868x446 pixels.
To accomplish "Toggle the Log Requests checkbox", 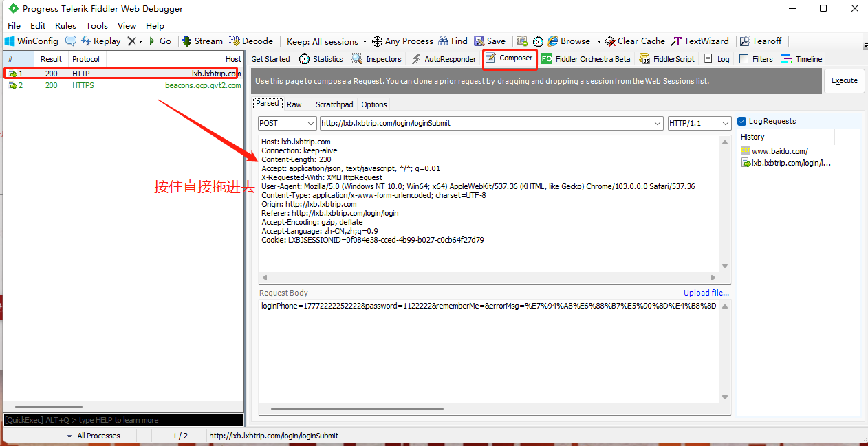I will pos(741,122).
